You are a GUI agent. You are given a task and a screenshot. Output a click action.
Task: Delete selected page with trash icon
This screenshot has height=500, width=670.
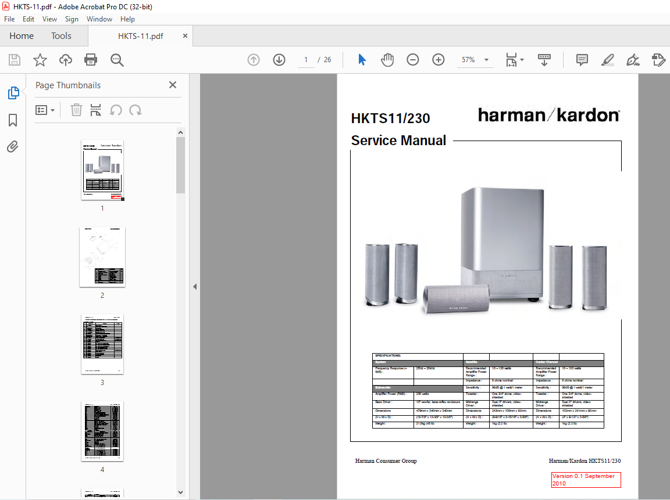point(76,110)
